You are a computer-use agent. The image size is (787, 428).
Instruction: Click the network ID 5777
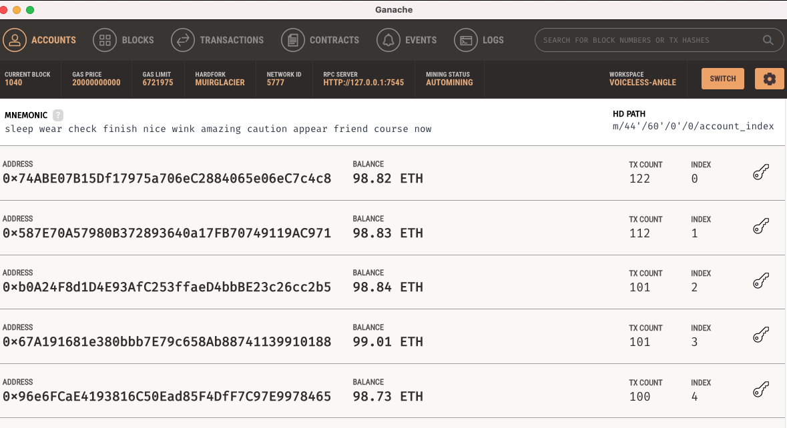(276, 83)
